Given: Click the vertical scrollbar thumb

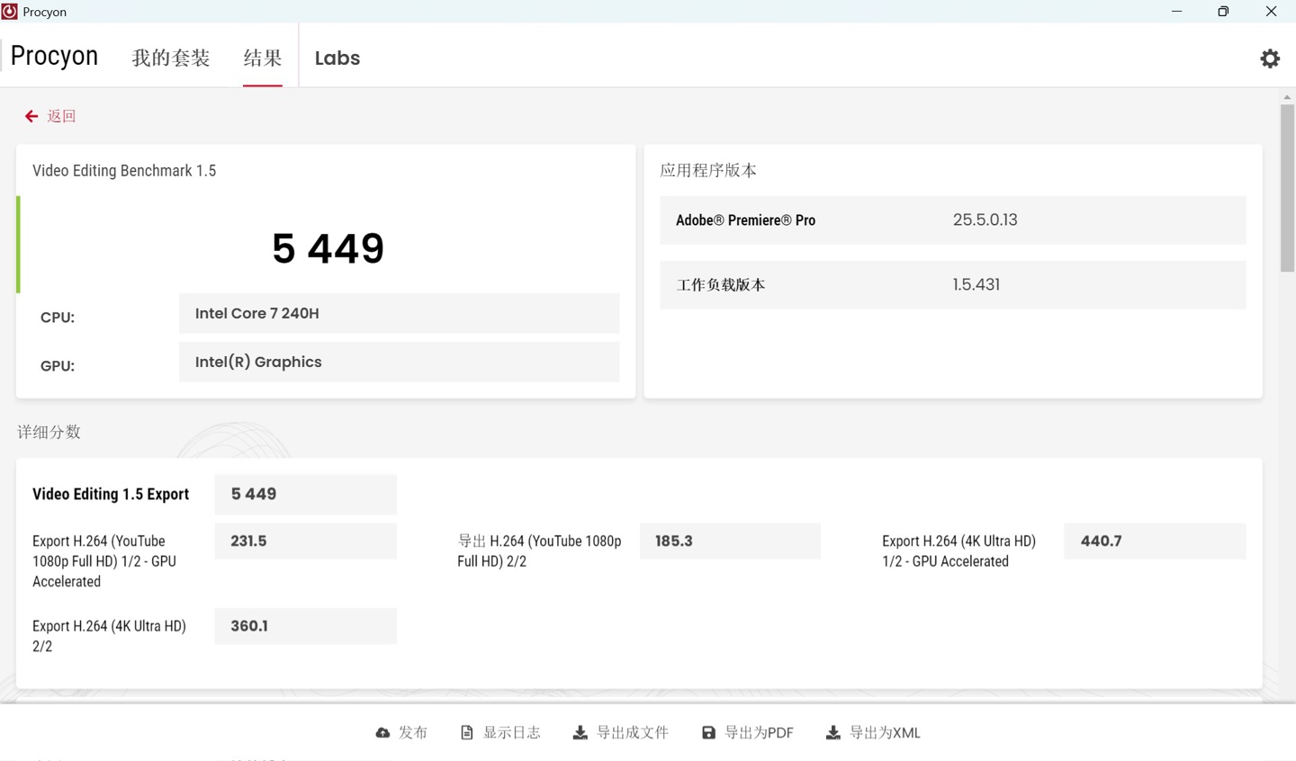Looking at the screenshot, I should [x=1287, y=187].
